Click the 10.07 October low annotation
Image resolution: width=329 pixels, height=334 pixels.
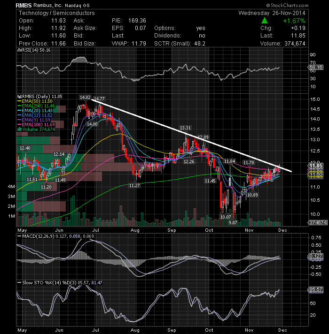pos(226,217)
